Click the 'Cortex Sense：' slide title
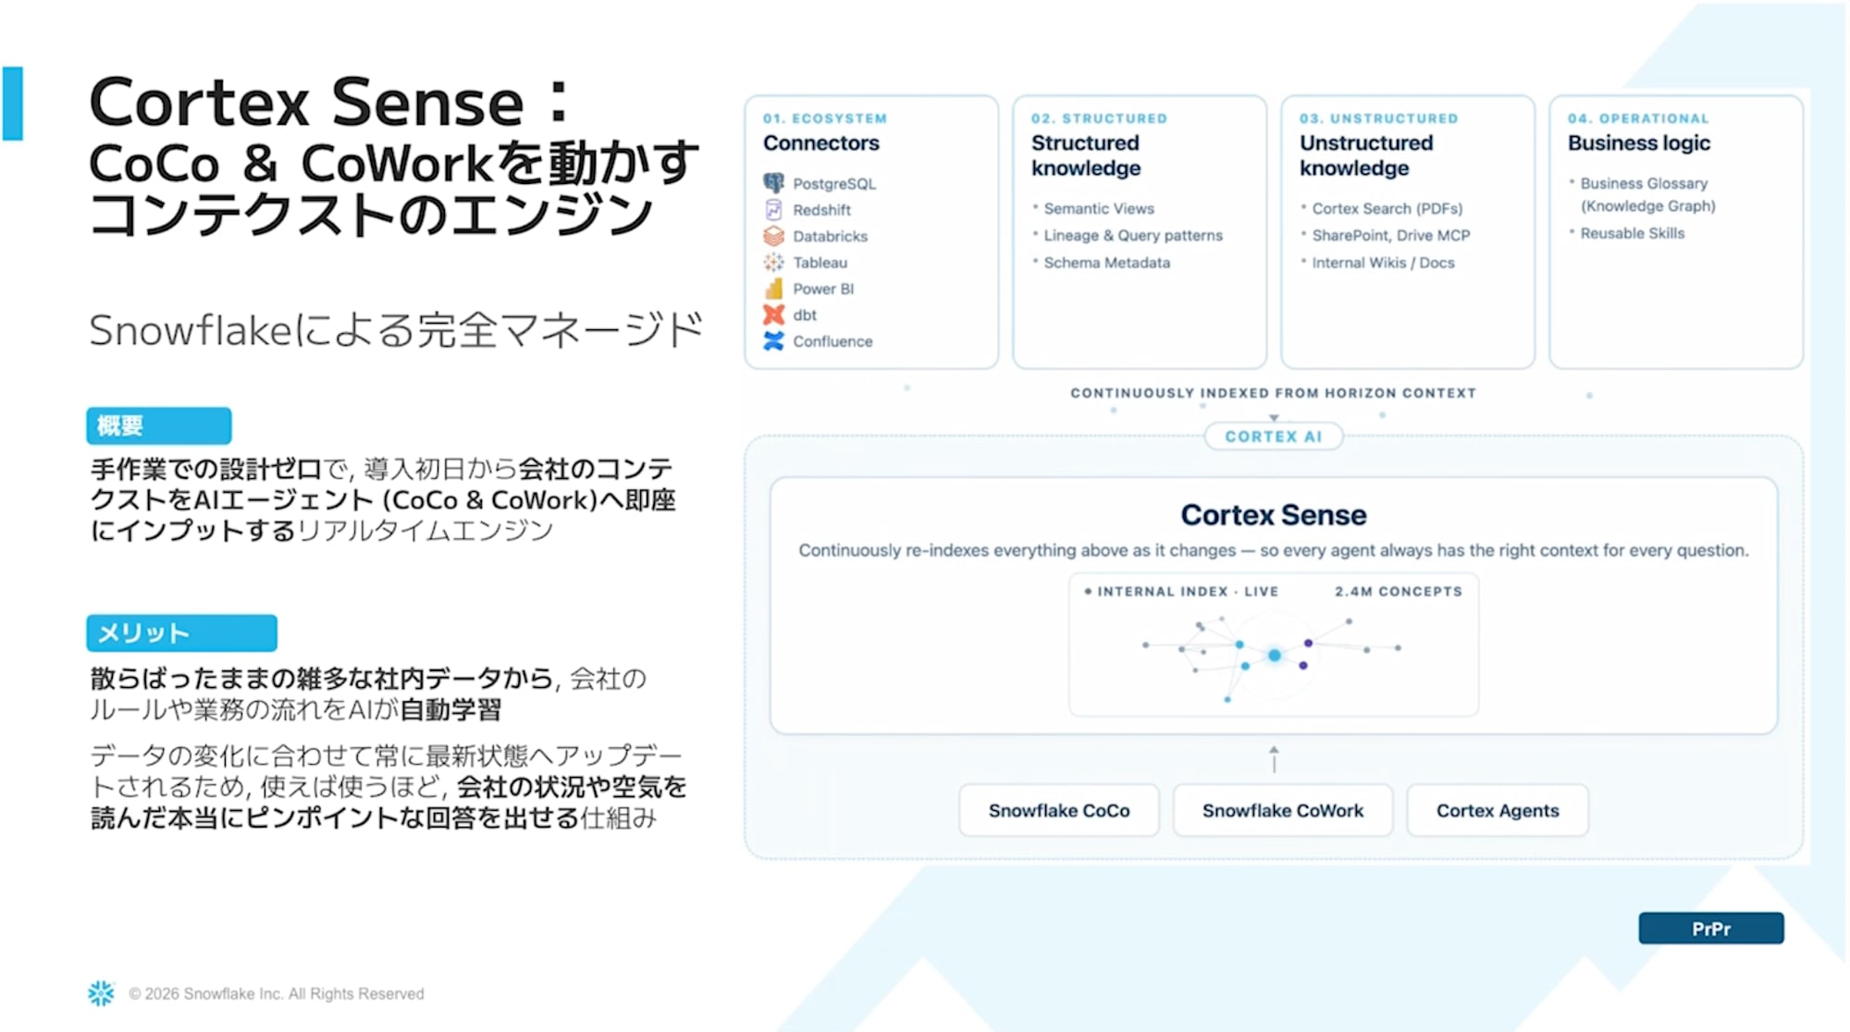The height and width of the screenshot is (1032, 1850). pyautogui.click(x=329, y=102)
